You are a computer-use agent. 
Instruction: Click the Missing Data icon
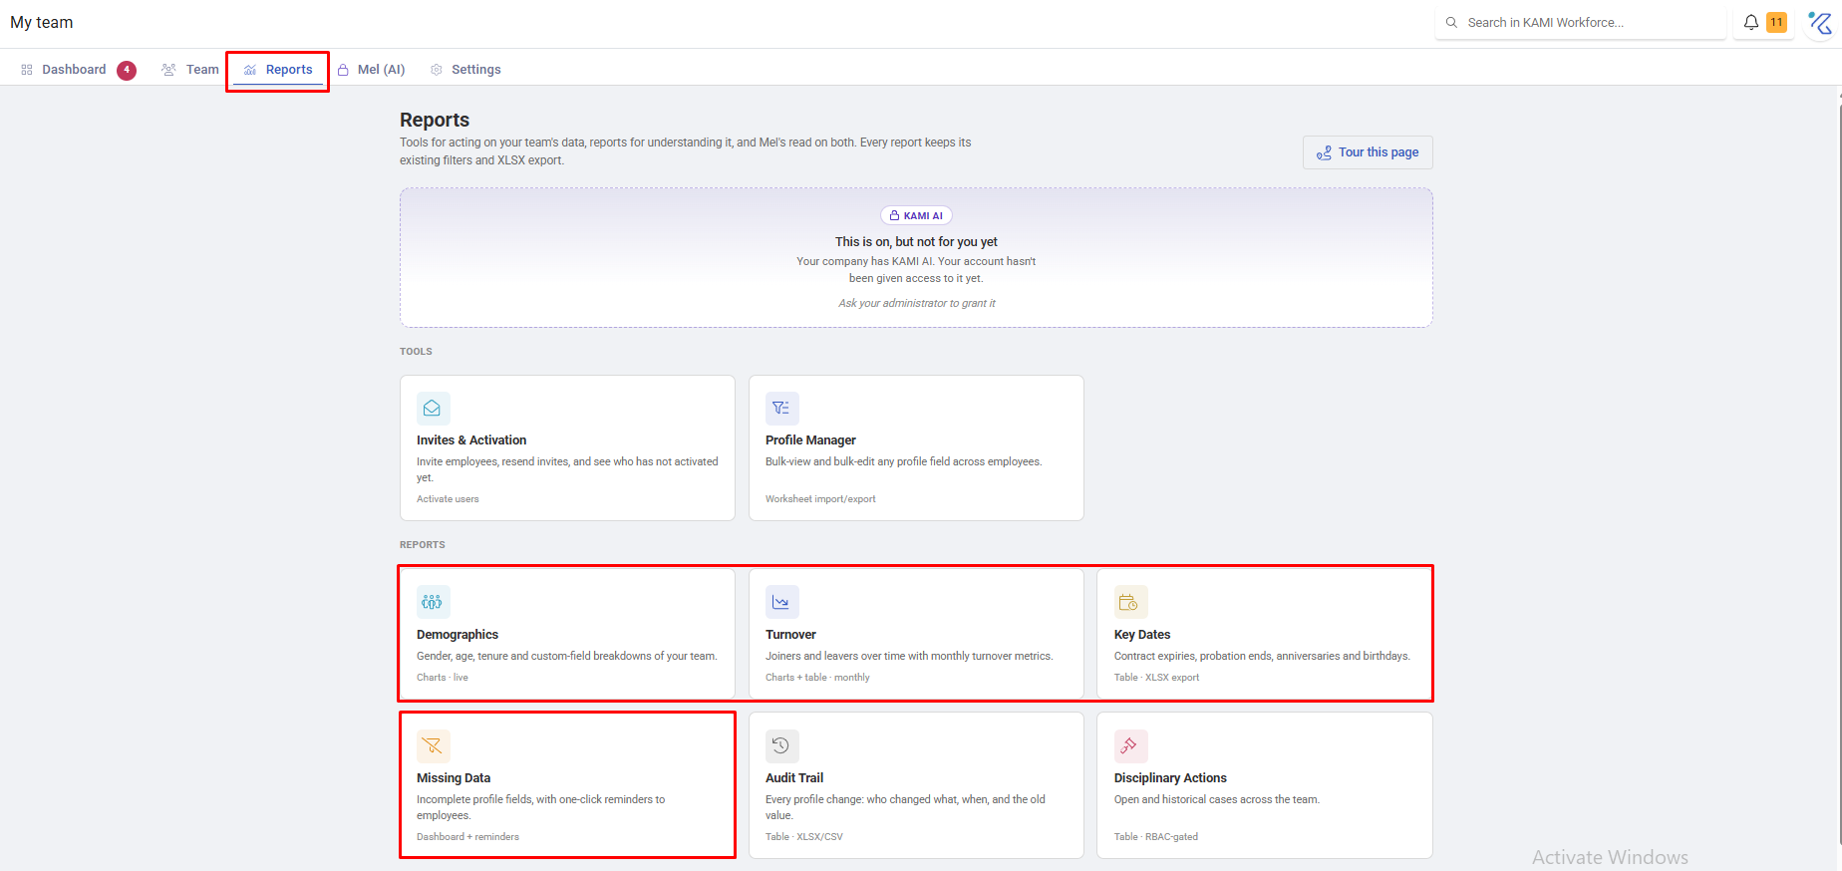(433, 745)
